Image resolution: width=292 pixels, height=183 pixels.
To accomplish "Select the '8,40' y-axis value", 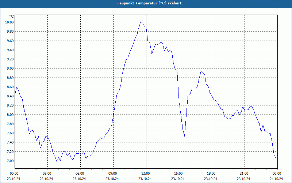I will pyautogui.click(x=11, y=96).
